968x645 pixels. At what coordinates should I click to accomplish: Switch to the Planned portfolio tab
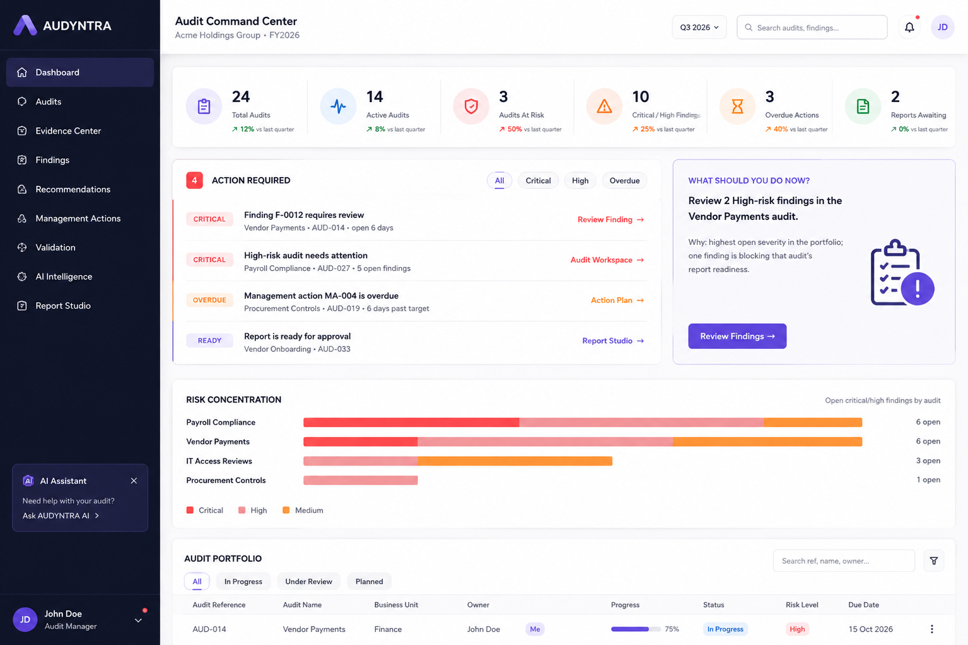tap(369, 581)
